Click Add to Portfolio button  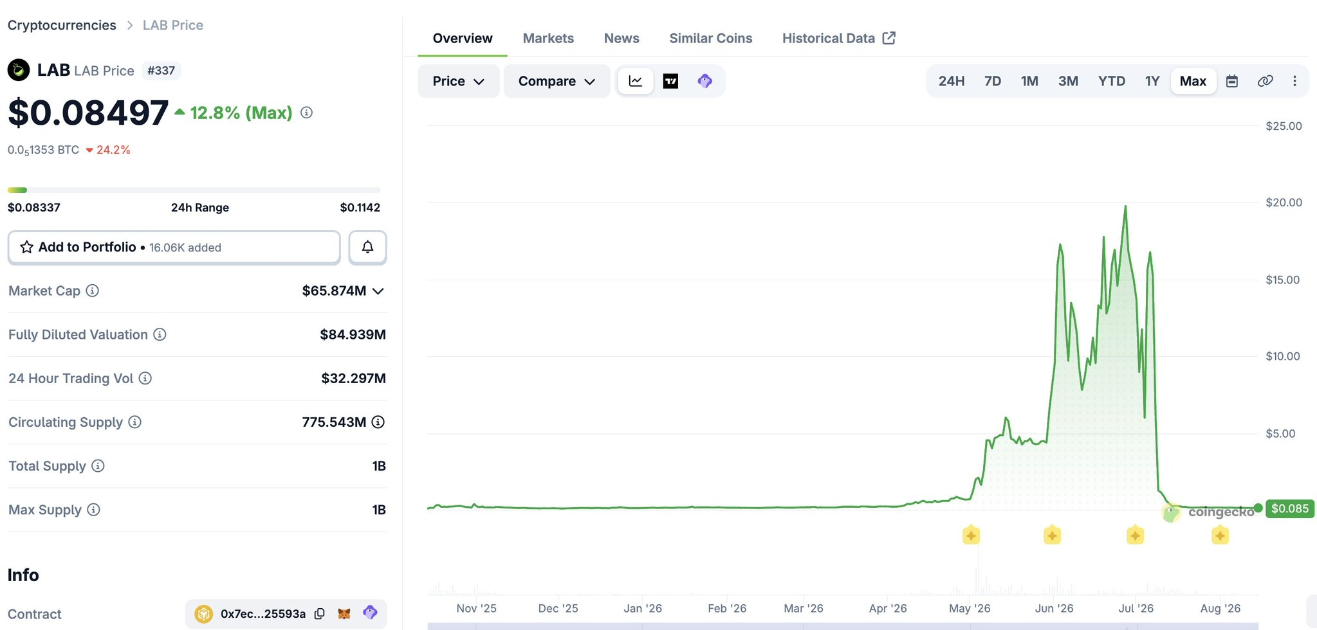pyautogui.click(x=174, y=248)
